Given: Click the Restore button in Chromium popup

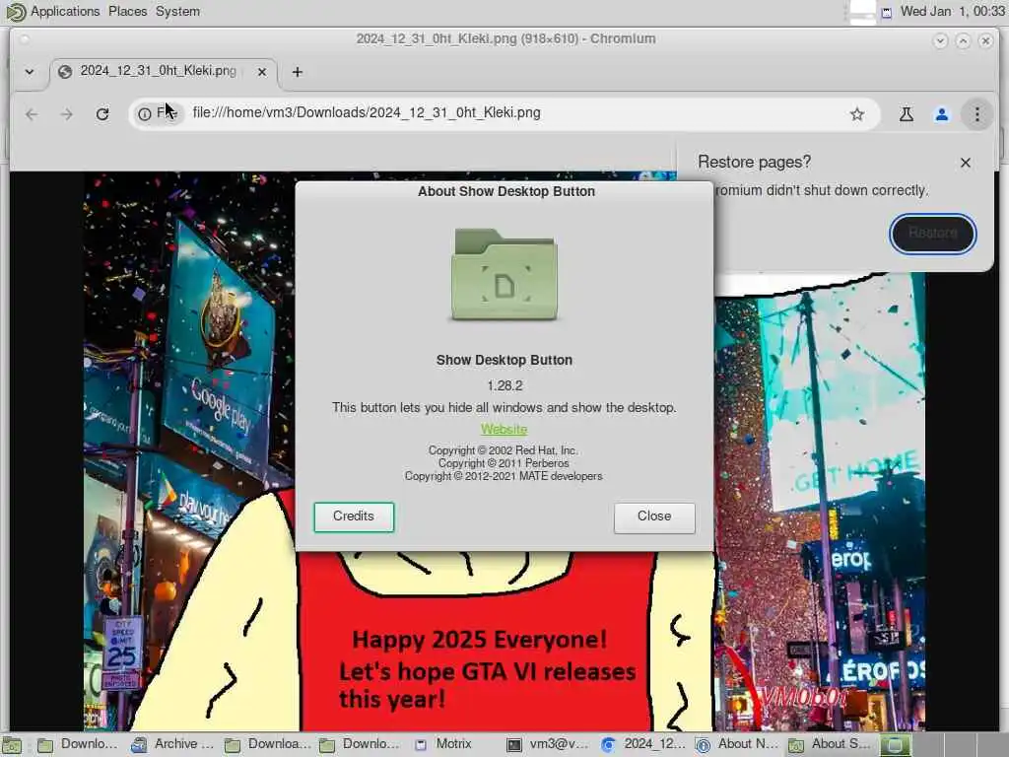Looking at the screenshot, I should [x=932, y=233].
